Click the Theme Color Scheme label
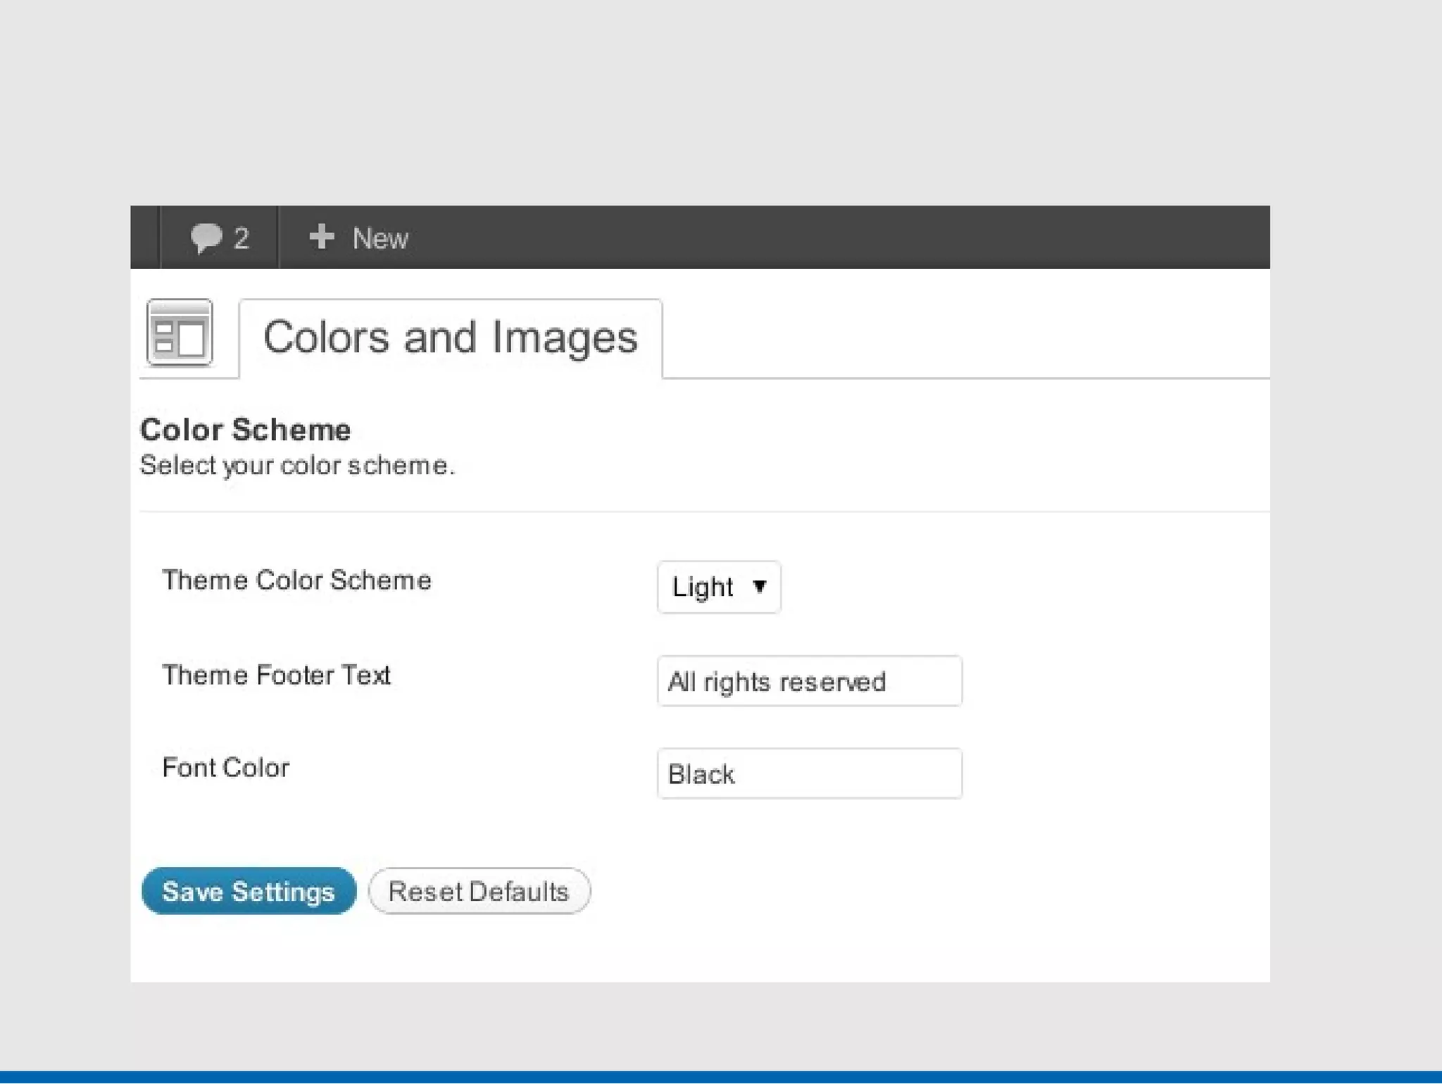Viewport: 1442px width, 1084px height. click(x=296, y=580)
